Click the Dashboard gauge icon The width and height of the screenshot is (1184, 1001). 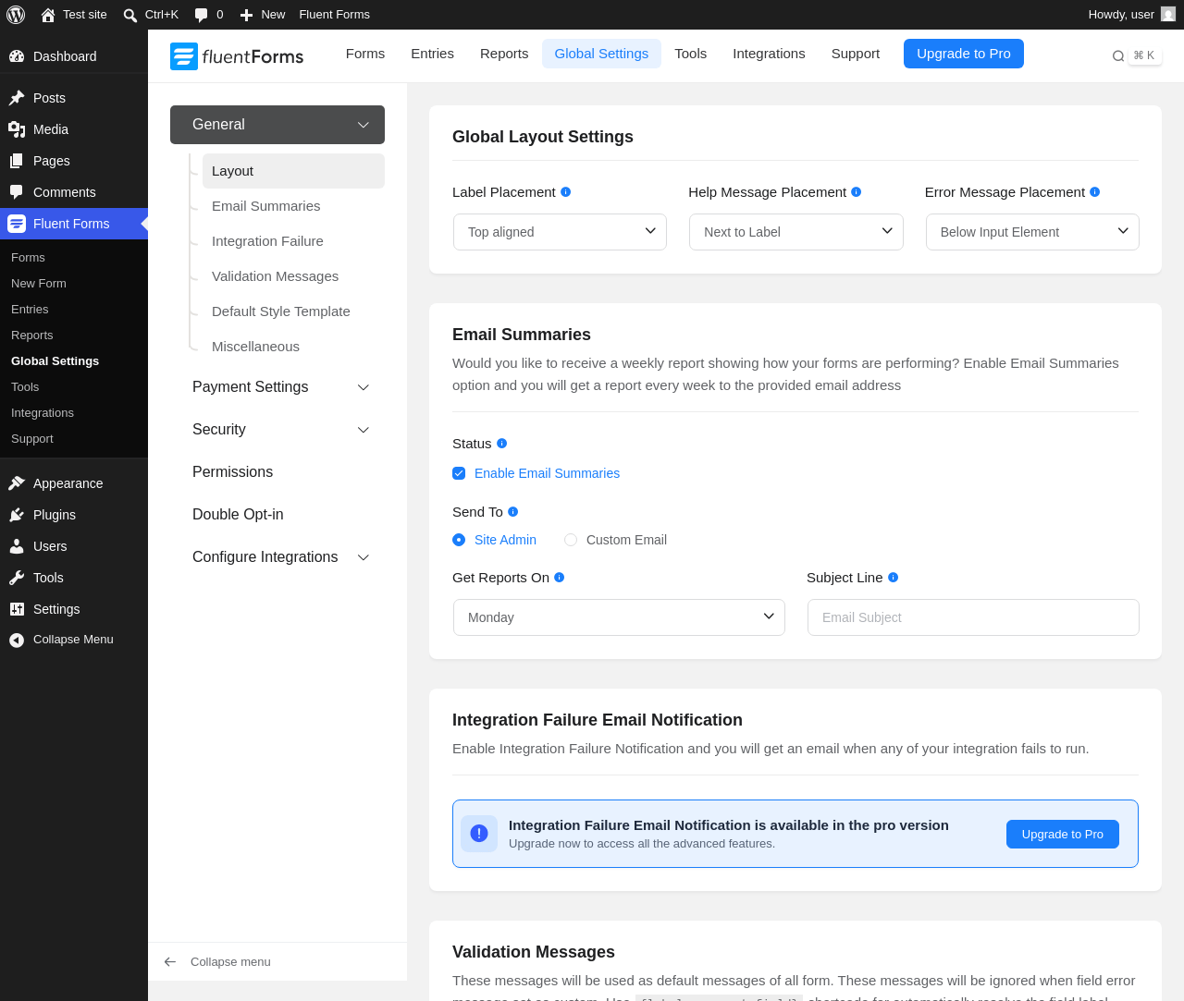(x=17, y=56)
